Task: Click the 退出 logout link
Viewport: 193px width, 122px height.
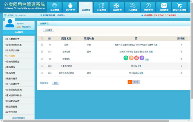Action: 19,27
